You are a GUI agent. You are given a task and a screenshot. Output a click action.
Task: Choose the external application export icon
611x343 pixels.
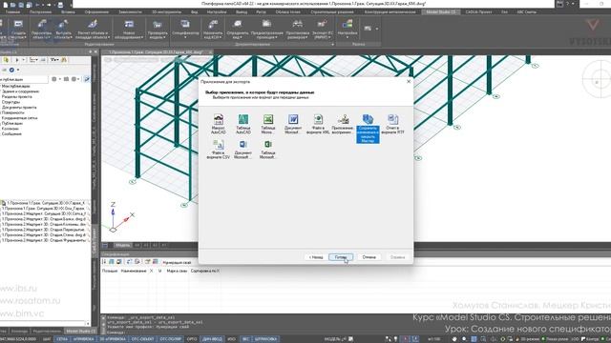pyautogui.click(x=343, y=124)
